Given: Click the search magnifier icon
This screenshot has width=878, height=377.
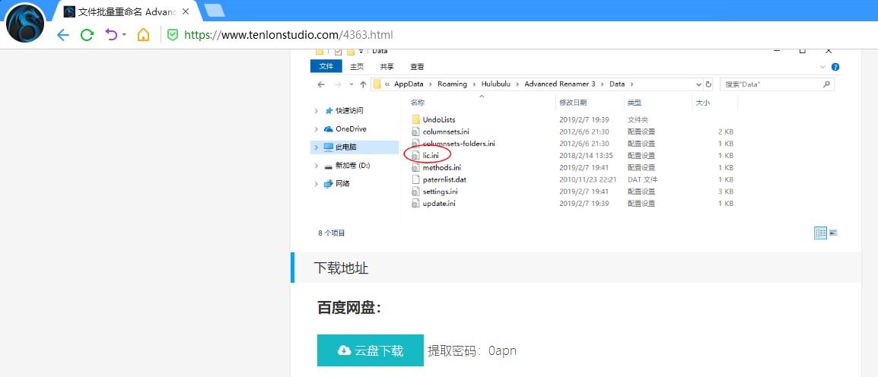Looking at the screenshot, I should point(826,84).
